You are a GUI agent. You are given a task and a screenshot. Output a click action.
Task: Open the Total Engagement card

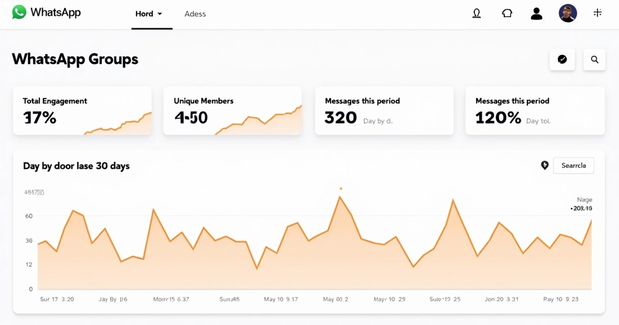[x=82, y=111]
